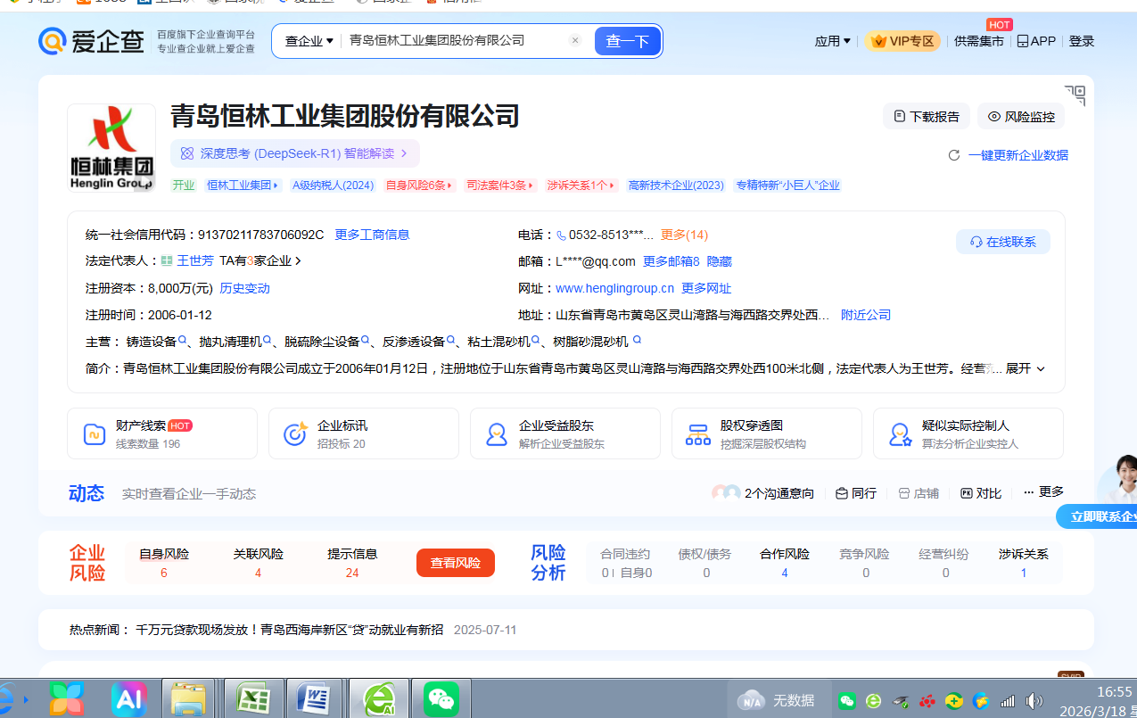Viewport: 1137px width, 718px height.
Task: Toggle 隐藏 to hide the email address
Action: pyautogui.click(x=720, y=261)
